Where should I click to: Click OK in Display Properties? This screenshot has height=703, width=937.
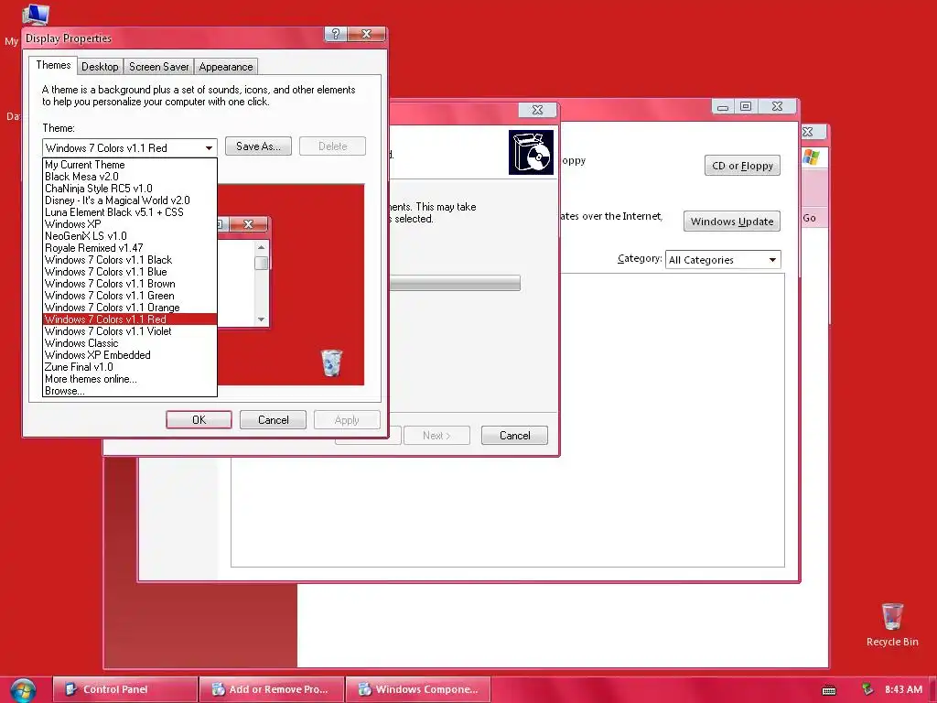(x=199, y=419)
